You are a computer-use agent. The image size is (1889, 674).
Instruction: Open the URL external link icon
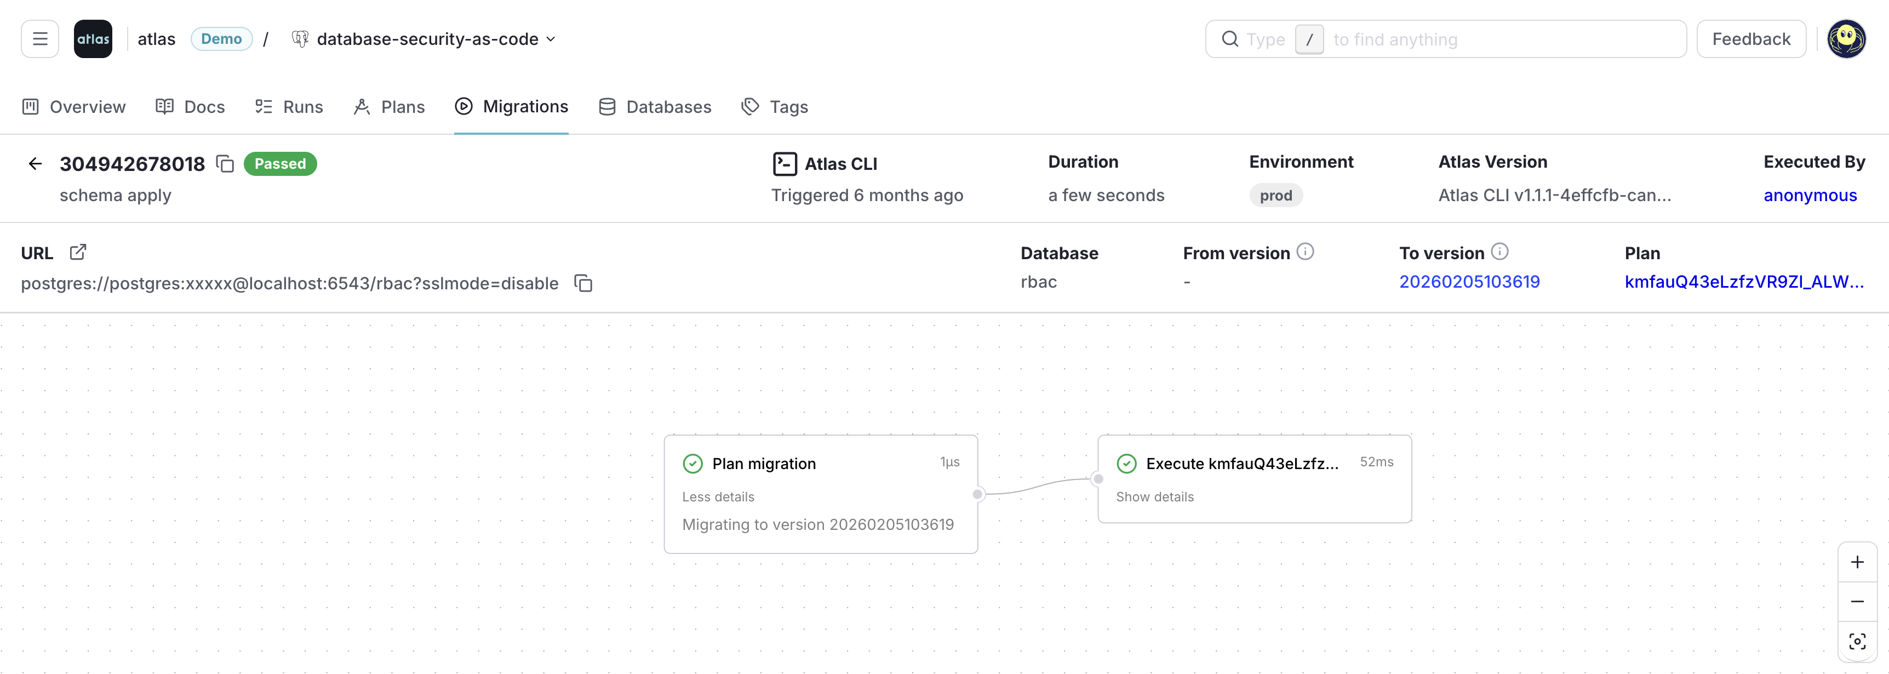point(78,252)
